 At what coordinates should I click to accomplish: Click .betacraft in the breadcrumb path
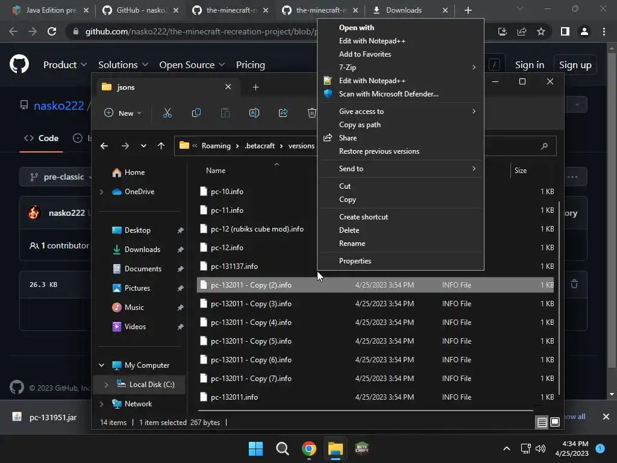[x=260, y=146]
